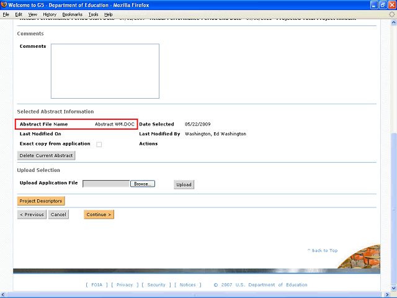
Task: Click the Firefox icon in title bar
Action: pos(4,5)
